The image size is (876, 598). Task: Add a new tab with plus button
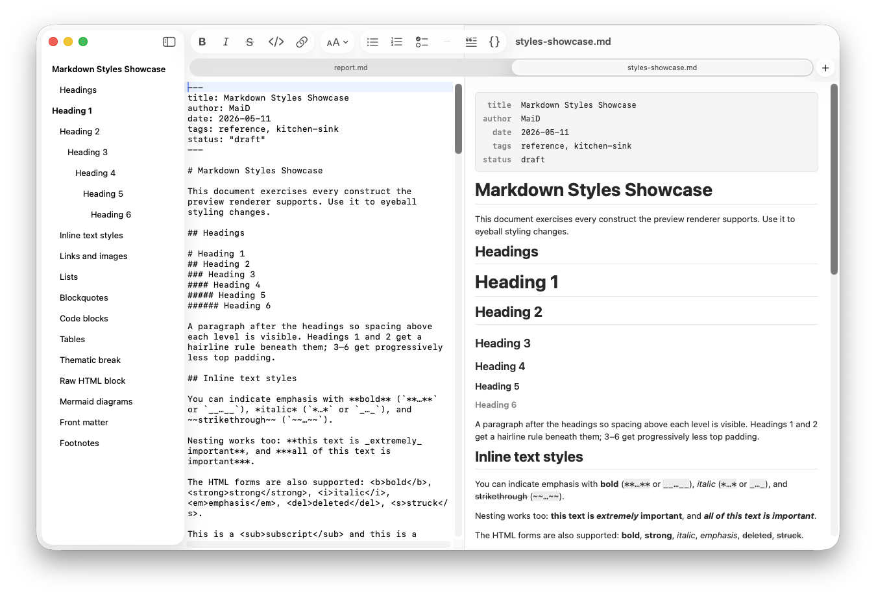(x=825, y=68)
